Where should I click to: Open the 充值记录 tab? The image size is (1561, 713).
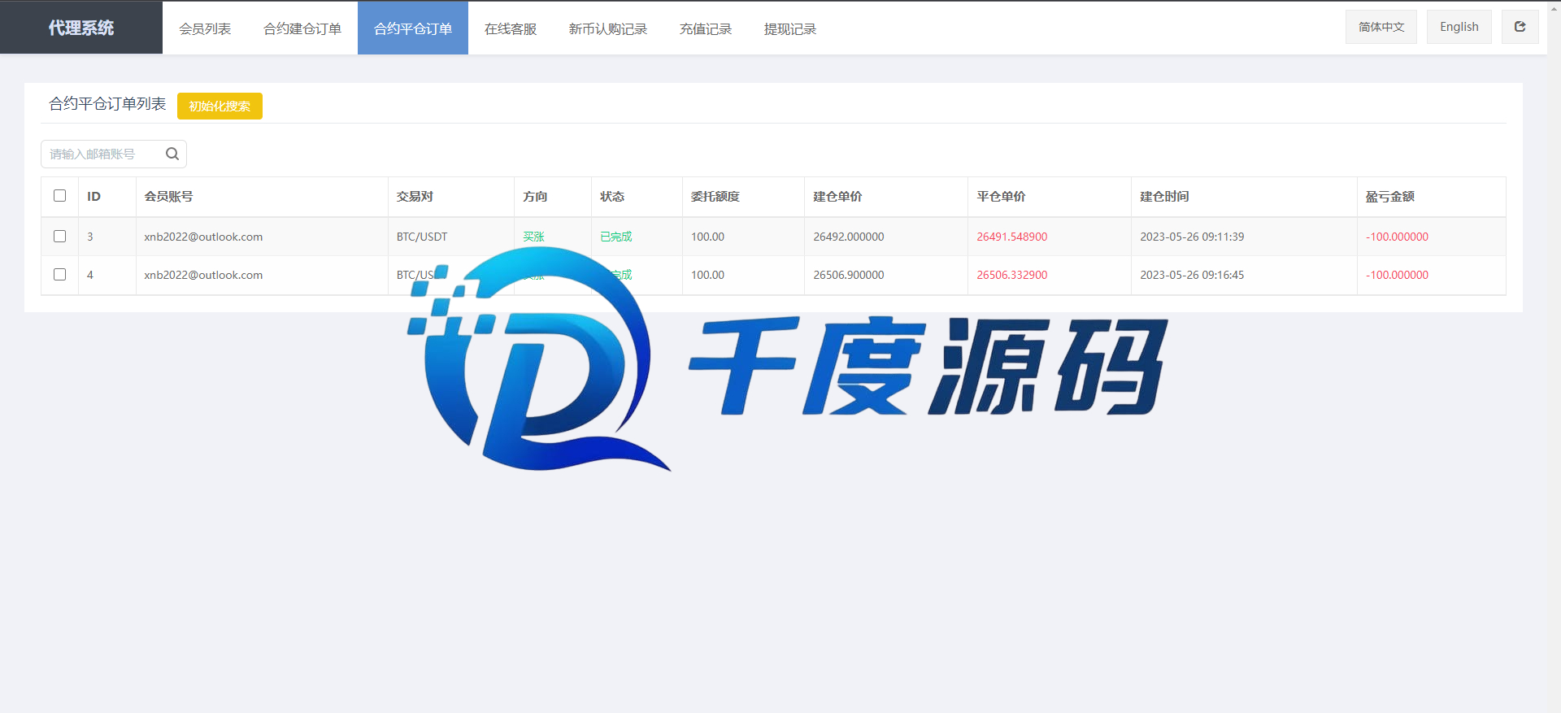(706, 28)
